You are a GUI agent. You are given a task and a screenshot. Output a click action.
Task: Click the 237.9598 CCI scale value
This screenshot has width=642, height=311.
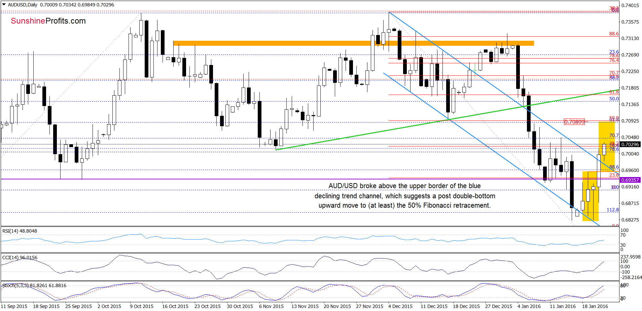pyautogui.click(x=631, y=256)
